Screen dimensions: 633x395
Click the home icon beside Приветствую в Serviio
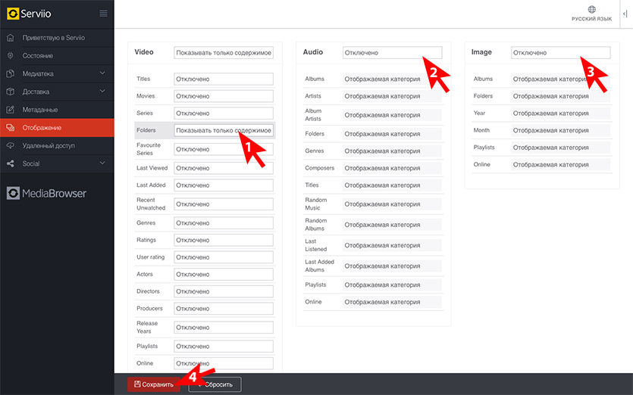11,38
